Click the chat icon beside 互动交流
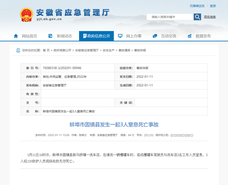This screenshot has width=228, height=185. click(x=155, y=36)
